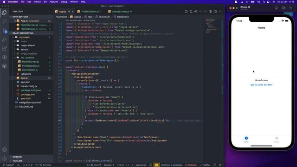This screenshot has width=297, height=167.
Task: Open babel.config.js in file tree
Action: [29, 86]
